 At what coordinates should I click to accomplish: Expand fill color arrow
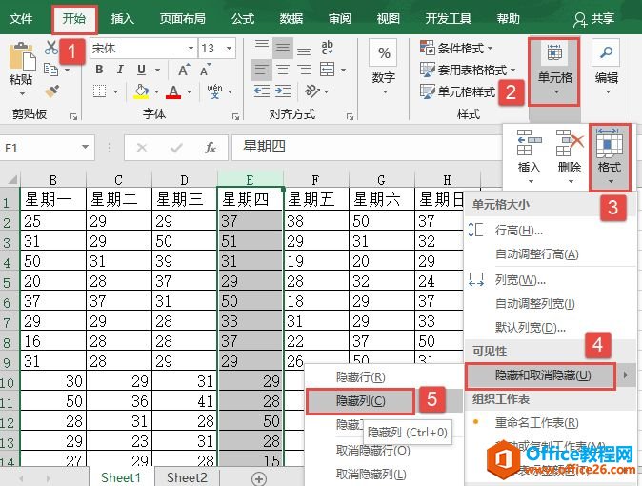(156, 91)
